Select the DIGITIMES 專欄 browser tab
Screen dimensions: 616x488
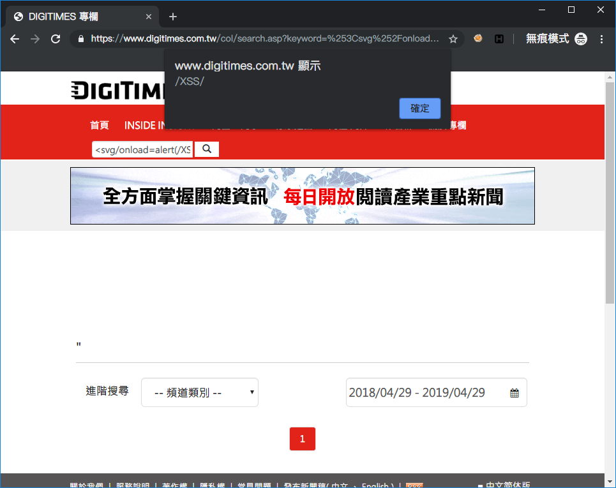[x=82, y=17]
